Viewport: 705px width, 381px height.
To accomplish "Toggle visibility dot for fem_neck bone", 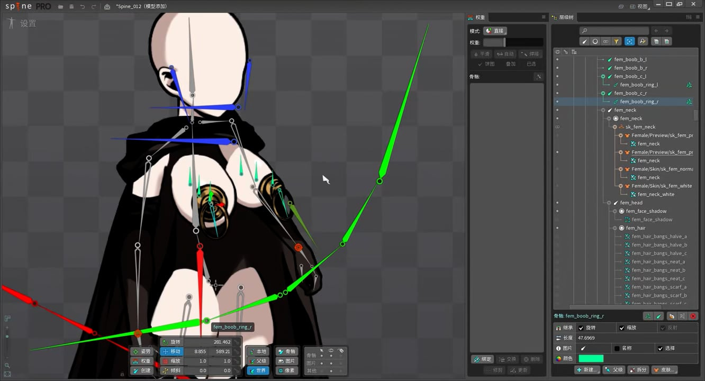I will 557,110.
